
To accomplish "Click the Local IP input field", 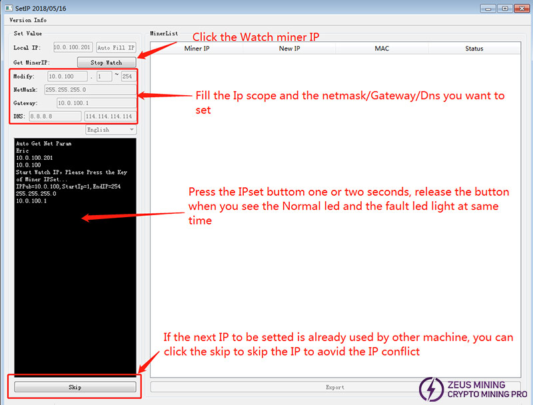I will 73,48.
